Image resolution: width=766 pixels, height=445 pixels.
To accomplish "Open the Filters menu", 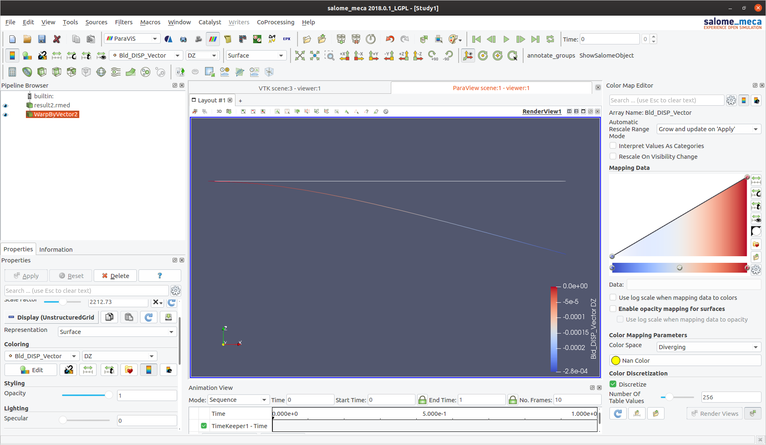I will click(x=124, y=22).
